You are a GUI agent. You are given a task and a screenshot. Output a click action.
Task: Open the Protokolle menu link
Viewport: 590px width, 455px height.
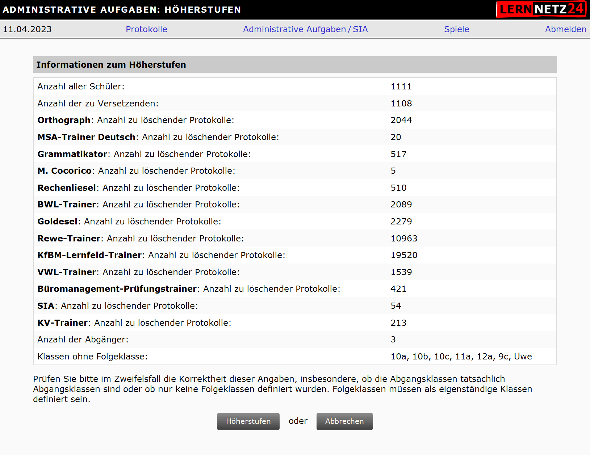(146, 29)
